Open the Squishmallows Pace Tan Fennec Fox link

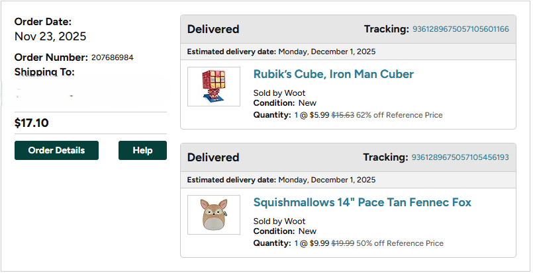[x=362, y=202]
